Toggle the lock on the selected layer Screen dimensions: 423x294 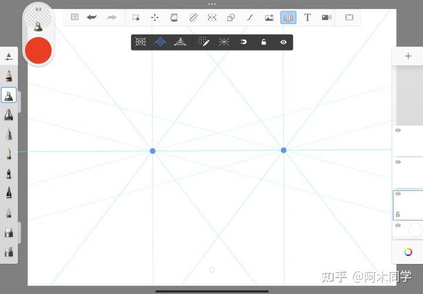coord(398,215)
